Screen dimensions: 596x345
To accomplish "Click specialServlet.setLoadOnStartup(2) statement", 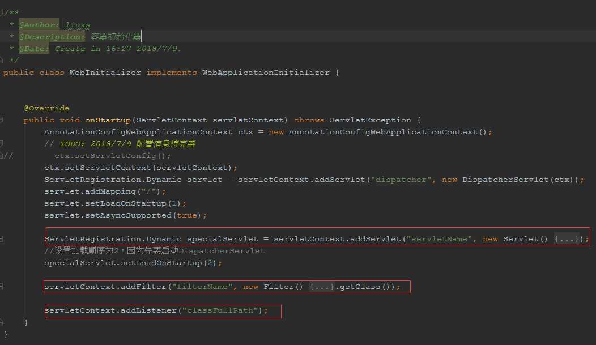I will (133, 262).
